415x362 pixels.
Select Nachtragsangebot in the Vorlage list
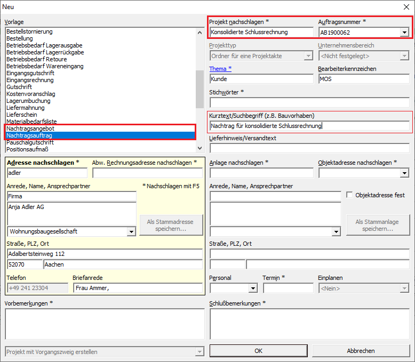click(x=30, y=128)
